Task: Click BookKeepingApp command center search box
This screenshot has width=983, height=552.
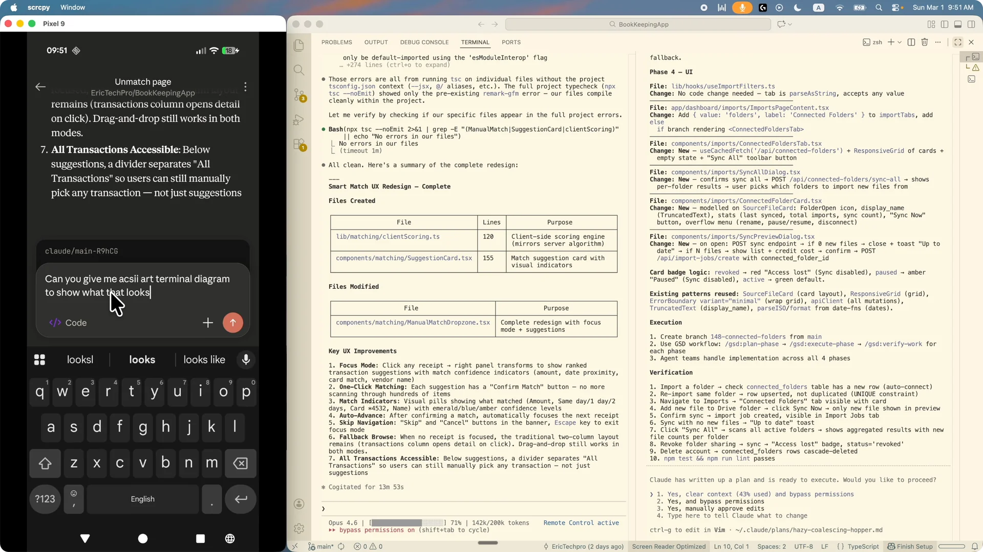Action: tap(638, 24)
